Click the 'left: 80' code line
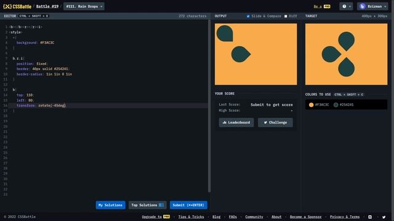394x221 pixels. pyautogui.click(x=25, y=100)
